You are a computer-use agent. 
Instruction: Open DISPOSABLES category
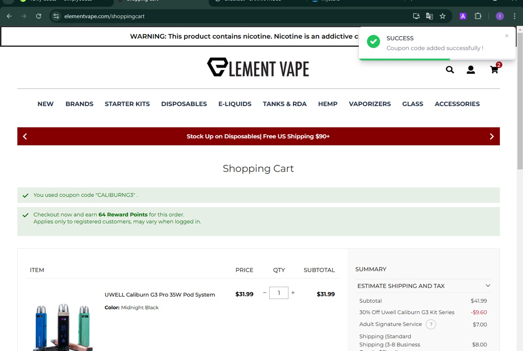pos(184,104)
